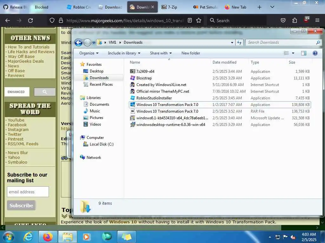Click the Explorer forward navigation arrow
Viewport: 325px width, 243px height.
pyautogui.click(x=87, y=43)
